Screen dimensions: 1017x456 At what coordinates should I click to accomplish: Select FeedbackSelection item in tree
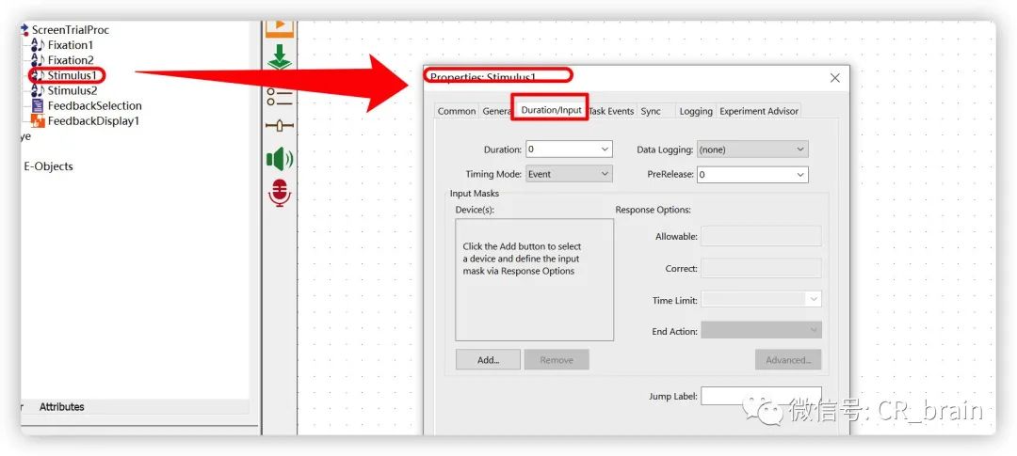click(87, 105)
